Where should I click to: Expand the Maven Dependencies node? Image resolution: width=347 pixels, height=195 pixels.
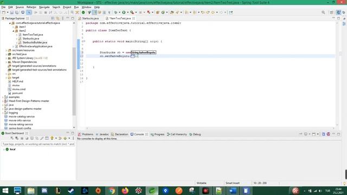(6, 62)
